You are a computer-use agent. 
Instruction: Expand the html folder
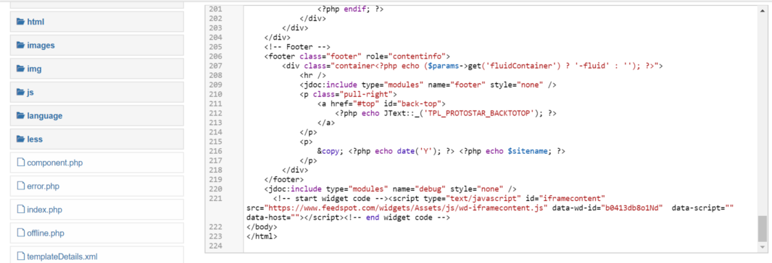tap(97, 22)
